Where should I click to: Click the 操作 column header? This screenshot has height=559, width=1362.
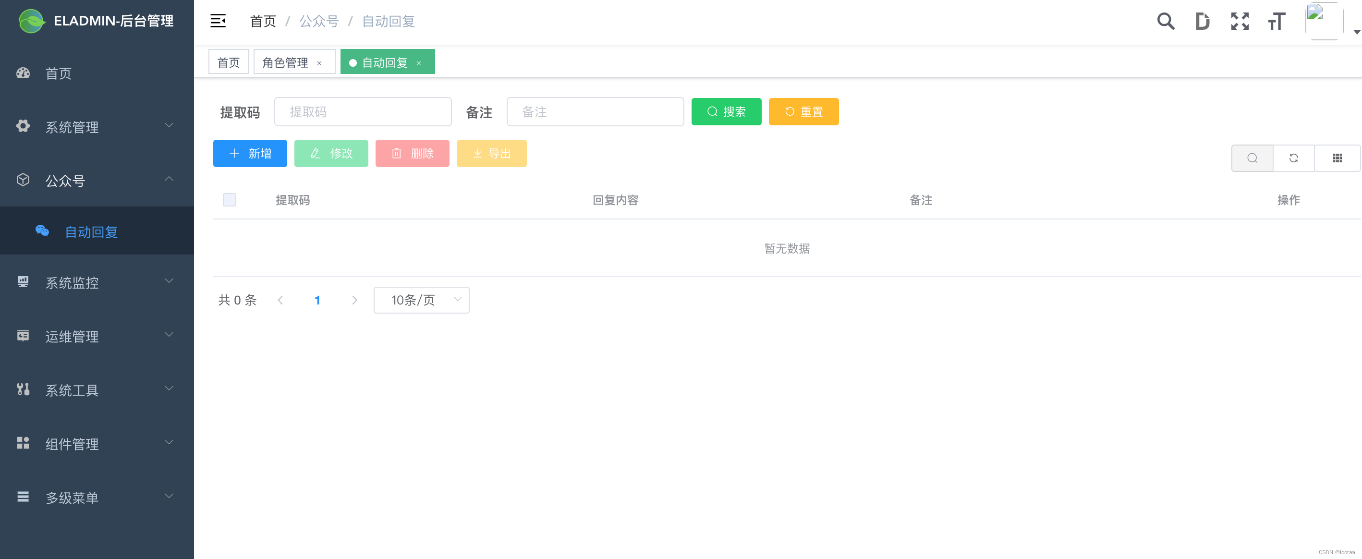1289,200
